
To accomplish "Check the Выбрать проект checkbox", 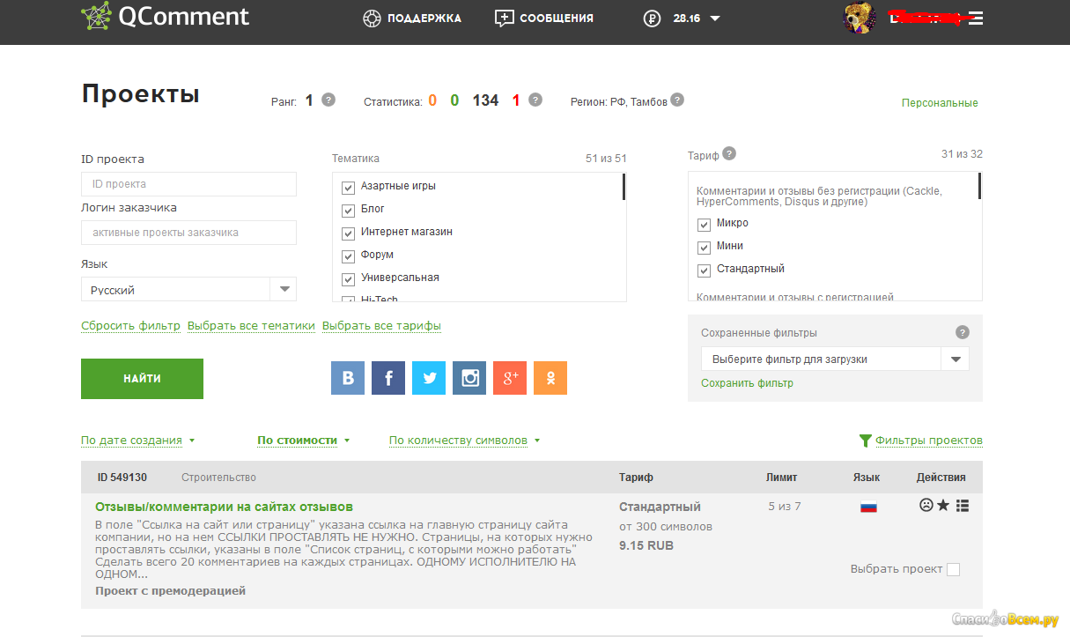I will [x=953, y=569].
